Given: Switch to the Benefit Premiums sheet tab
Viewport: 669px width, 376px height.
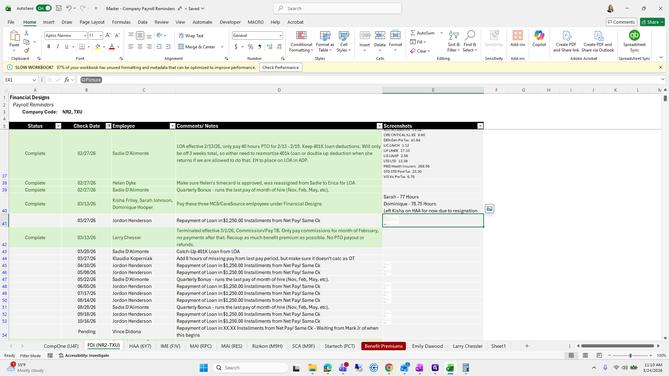Looking at the screenshot, I should point(383,346).
